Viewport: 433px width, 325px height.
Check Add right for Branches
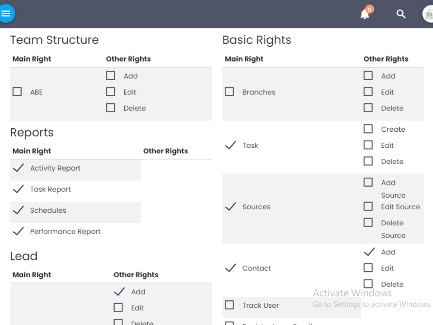(x=368, y=75)
